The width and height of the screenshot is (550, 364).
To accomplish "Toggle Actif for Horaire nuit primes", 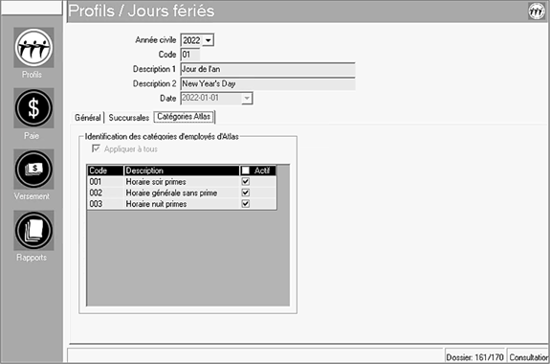I will [x=246, y=204].
